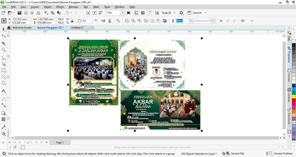Screen dimensions: 296x157
Task: Select the Zoom tool in toolbox
Action: tap(3, 50)
